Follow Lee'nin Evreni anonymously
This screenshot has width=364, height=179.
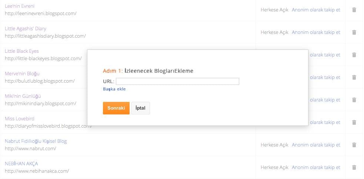coord(316,10)
